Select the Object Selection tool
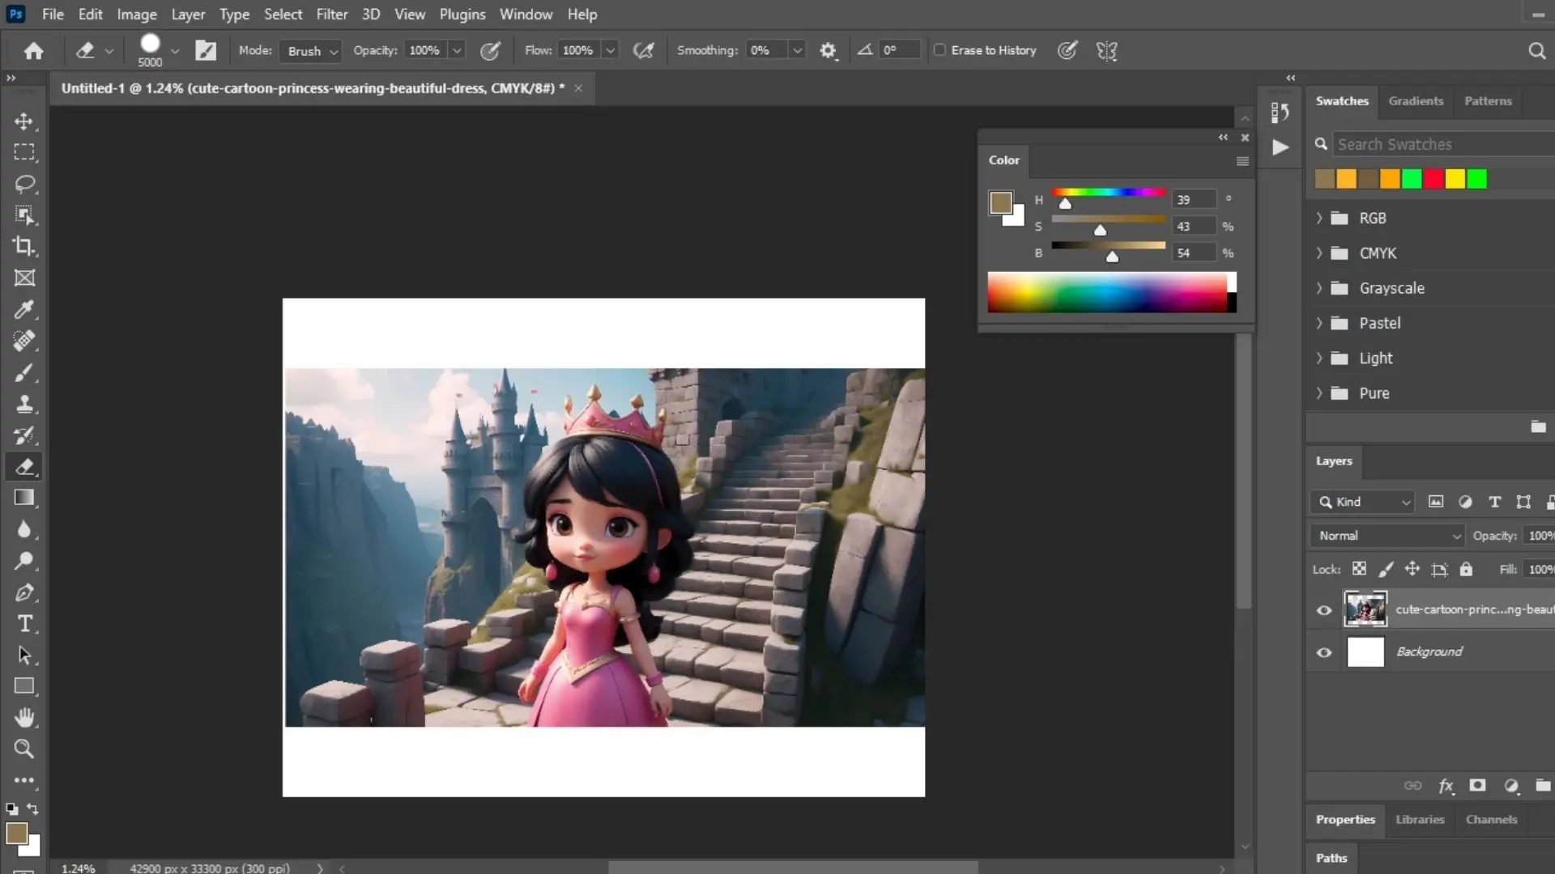 pyautogui.click(x=24, y=215)
